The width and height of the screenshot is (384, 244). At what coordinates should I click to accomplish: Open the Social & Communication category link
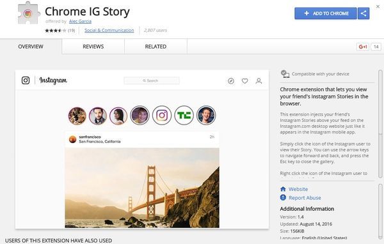click(109, 30)
